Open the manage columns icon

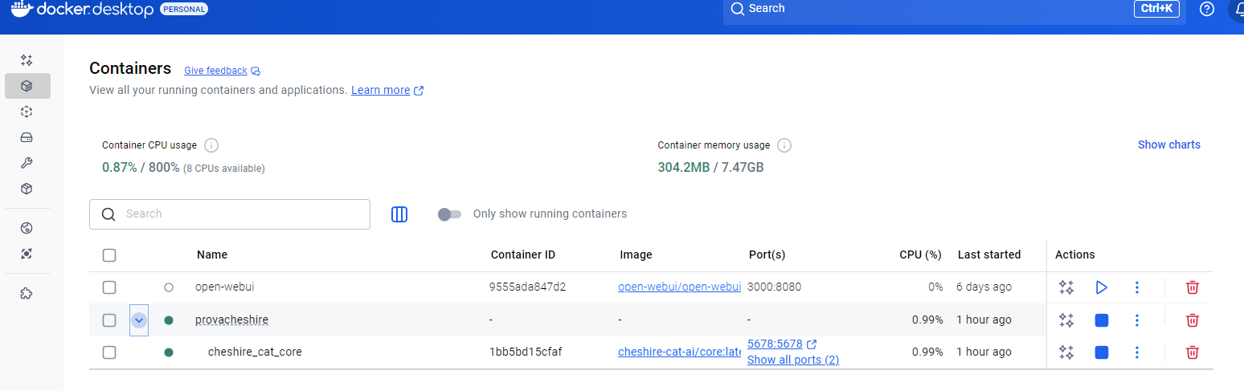coord(399,214)
